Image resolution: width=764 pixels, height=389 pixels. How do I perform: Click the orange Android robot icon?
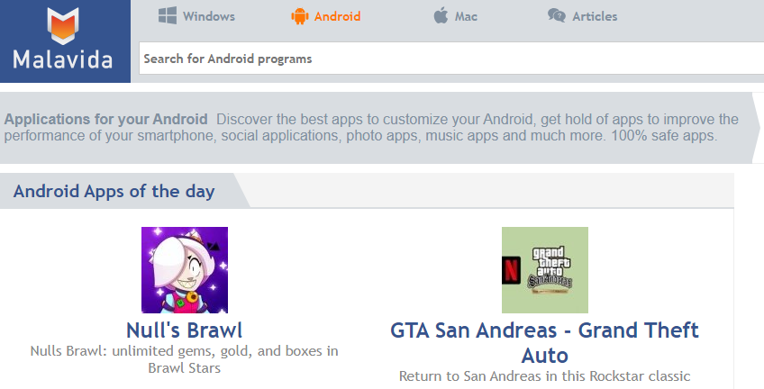coord(300,16)
